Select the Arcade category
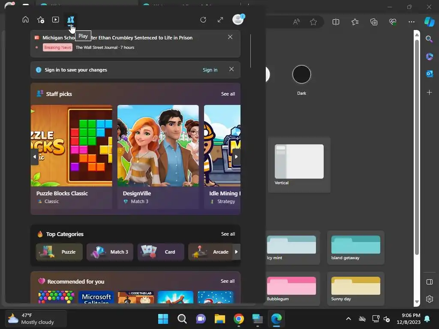 click(210, 252)
